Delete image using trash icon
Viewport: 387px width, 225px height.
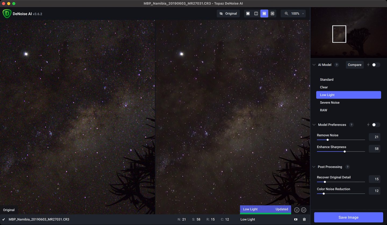(304, 219)
